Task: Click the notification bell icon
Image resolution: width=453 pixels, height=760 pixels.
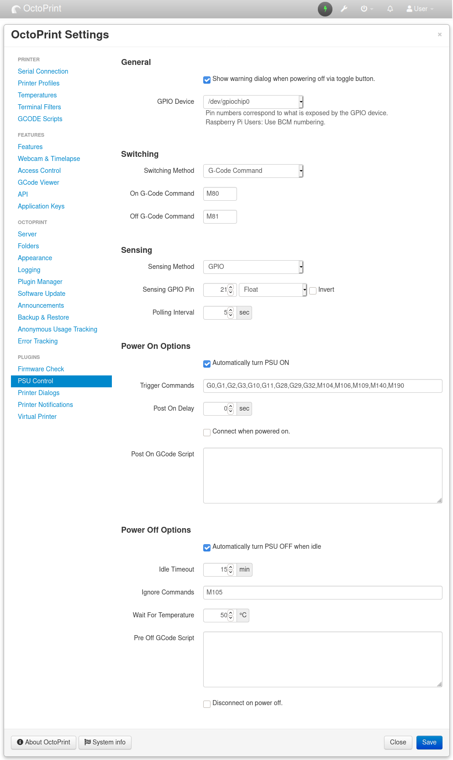Action: 390,9
